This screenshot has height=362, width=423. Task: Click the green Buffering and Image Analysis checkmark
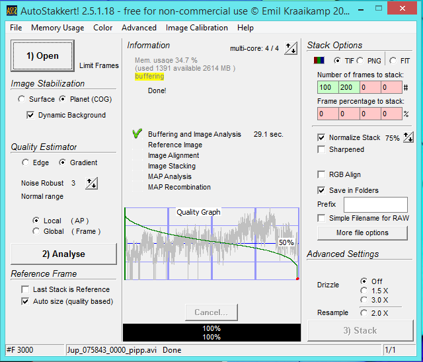point(137,133)
